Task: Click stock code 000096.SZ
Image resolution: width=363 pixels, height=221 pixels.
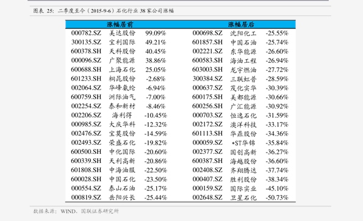Action: (86, 60)
